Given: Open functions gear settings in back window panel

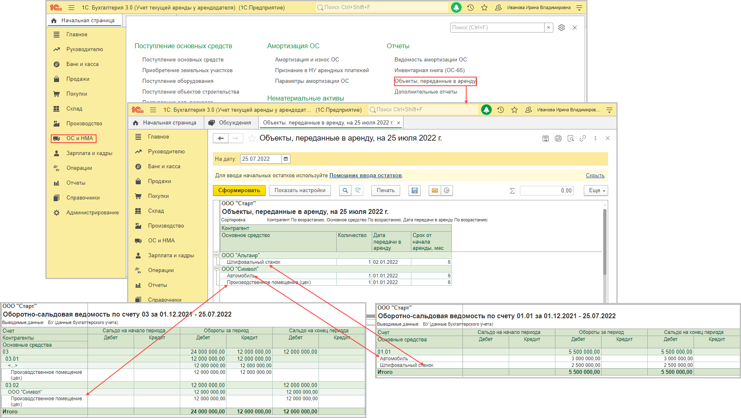Looking at the screenshot, I should (562, 28).
